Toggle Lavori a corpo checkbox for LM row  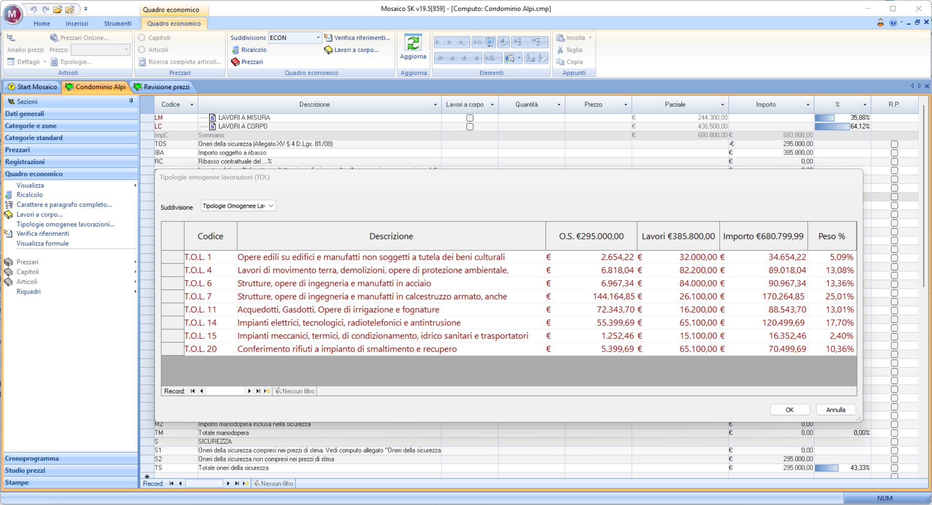[x=470, y=118]
